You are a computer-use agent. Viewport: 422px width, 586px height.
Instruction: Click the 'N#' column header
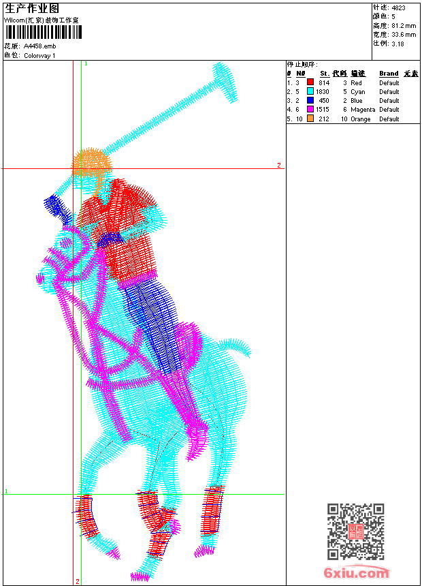coord(301,74)
